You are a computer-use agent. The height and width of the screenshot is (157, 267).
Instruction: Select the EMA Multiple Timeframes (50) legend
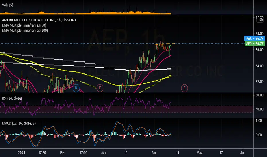click(24, 25)
